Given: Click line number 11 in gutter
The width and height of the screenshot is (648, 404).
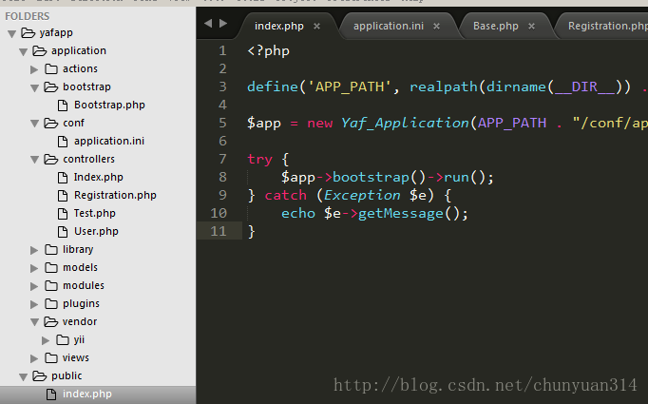Looking at the screenshot, I should 219,231.
